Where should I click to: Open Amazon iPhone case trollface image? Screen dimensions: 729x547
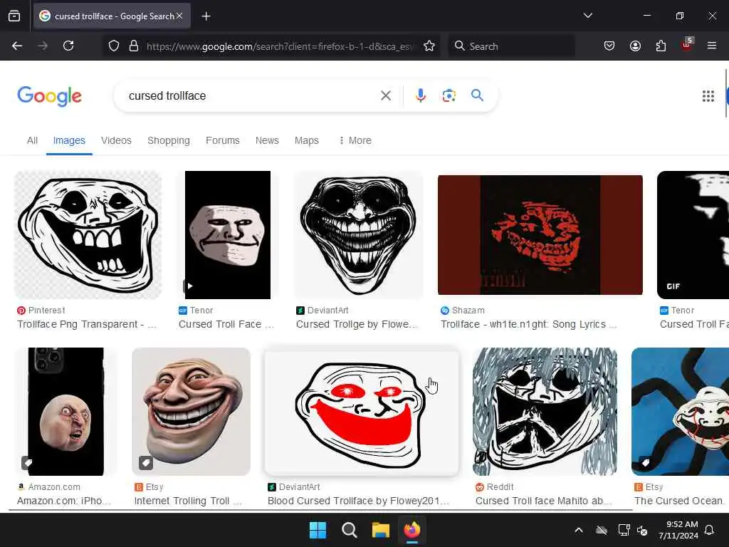point(65,412)
